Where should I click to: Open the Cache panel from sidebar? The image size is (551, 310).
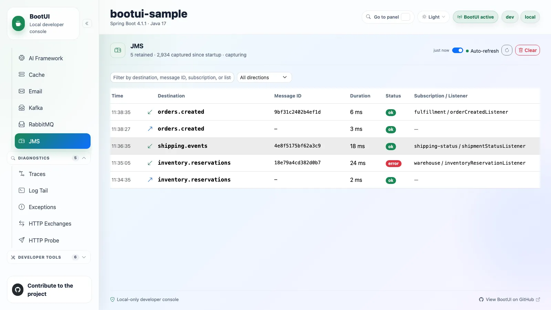[53, 75]
